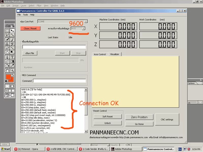This screenshot has height=152, width=203.
Task: Open the Tools menu in Panmaneecnc Controller
Action: point(25,15)
